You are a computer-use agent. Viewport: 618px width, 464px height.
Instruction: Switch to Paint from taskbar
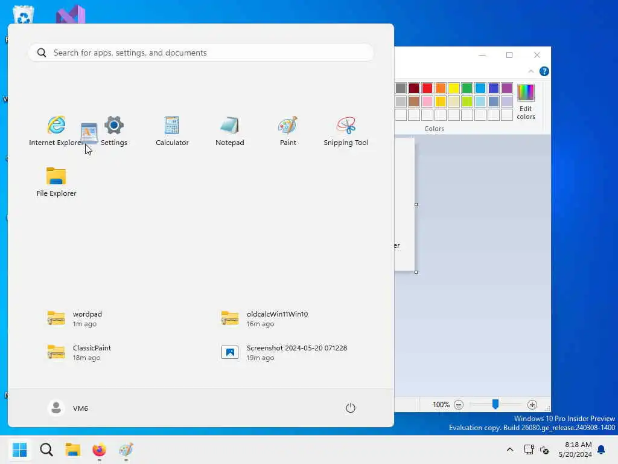[x=126, y=449]
